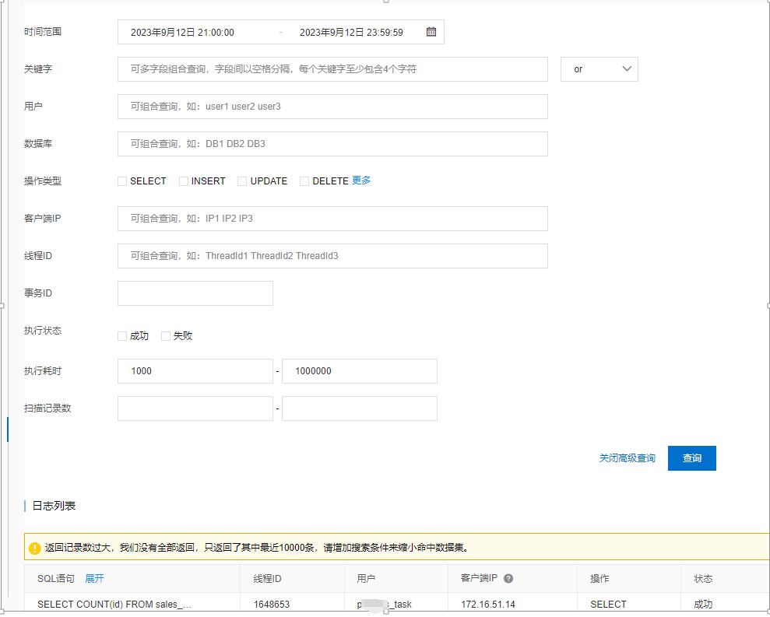The height and width of the screenshot is (617, 770).
Task: Click the SQL语句 column header
Action: (56, 578)
